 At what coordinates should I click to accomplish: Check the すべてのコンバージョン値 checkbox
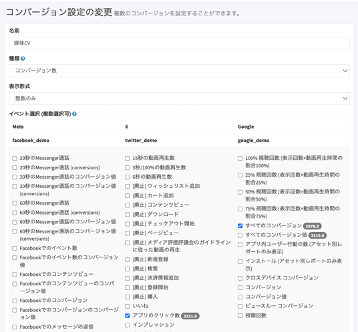[x=240, y=235]
